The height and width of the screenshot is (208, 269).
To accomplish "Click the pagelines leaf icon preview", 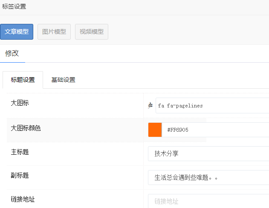I will click(150, 105).
